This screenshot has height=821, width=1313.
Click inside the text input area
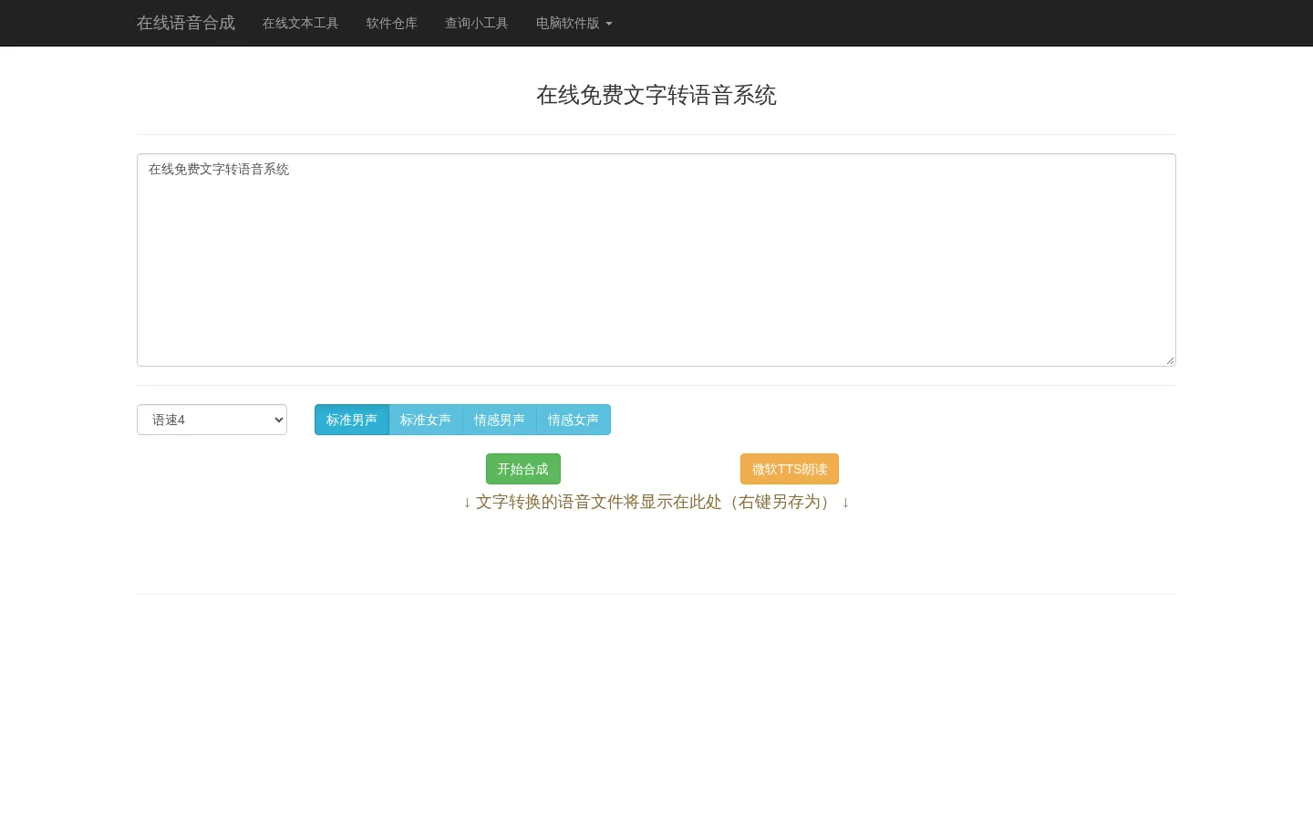[656, 260]
